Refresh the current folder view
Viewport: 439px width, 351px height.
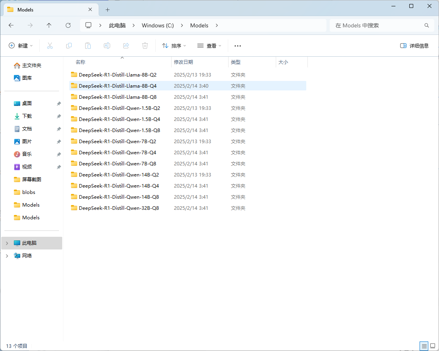tap(68, 25)
